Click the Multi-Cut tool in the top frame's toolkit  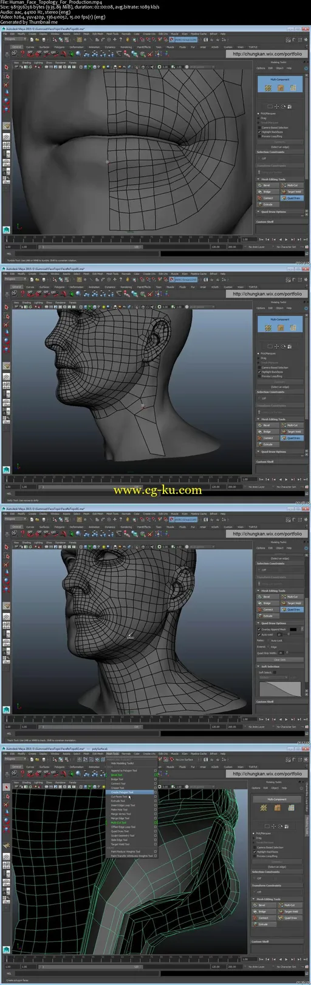click(292, 185)
